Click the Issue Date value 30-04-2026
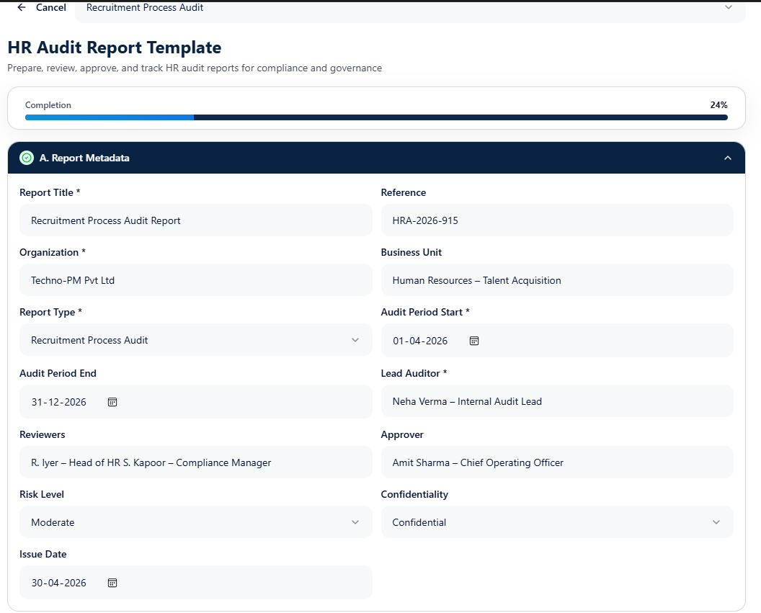761x613 pixels. 58,583
